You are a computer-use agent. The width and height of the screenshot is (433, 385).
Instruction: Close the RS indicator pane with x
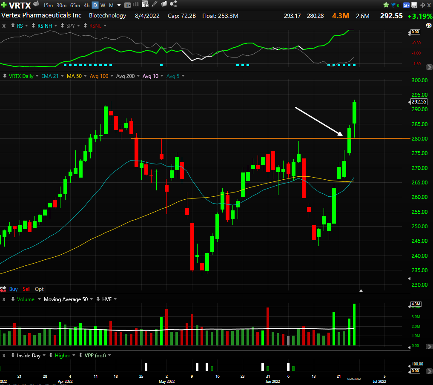point(4,26)
